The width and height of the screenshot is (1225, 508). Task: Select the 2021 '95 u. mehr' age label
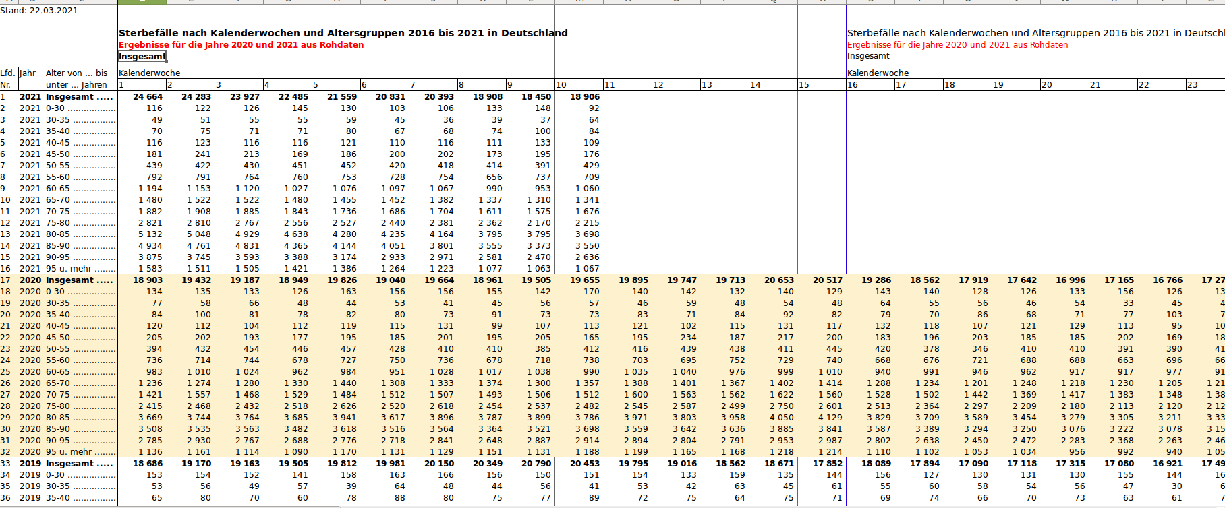click(81, 269)
